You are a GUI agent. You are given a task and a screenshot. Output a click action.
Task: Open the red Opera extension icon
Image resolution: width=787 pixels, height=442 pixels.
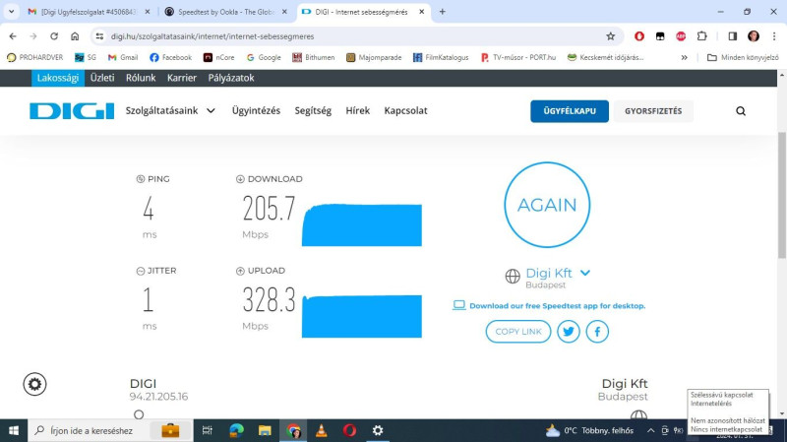(638, 36)
